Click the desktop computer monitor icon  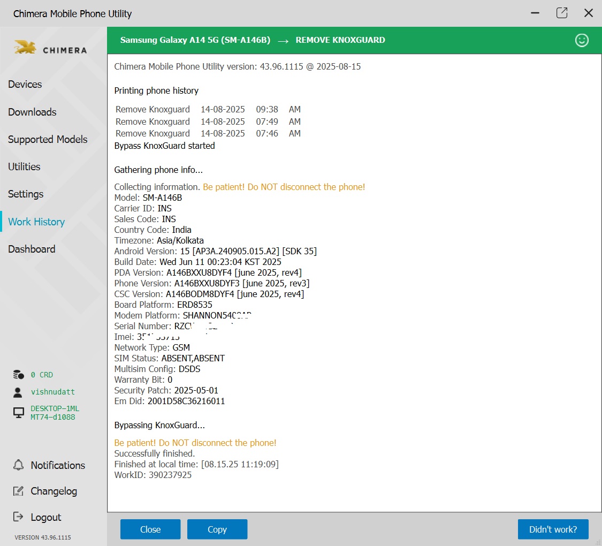pos(18,413)
